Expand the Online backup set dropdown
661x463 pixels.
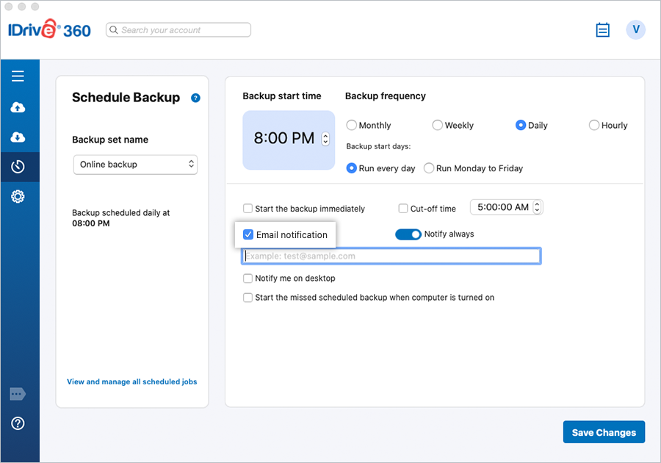[x=135, y=165]
